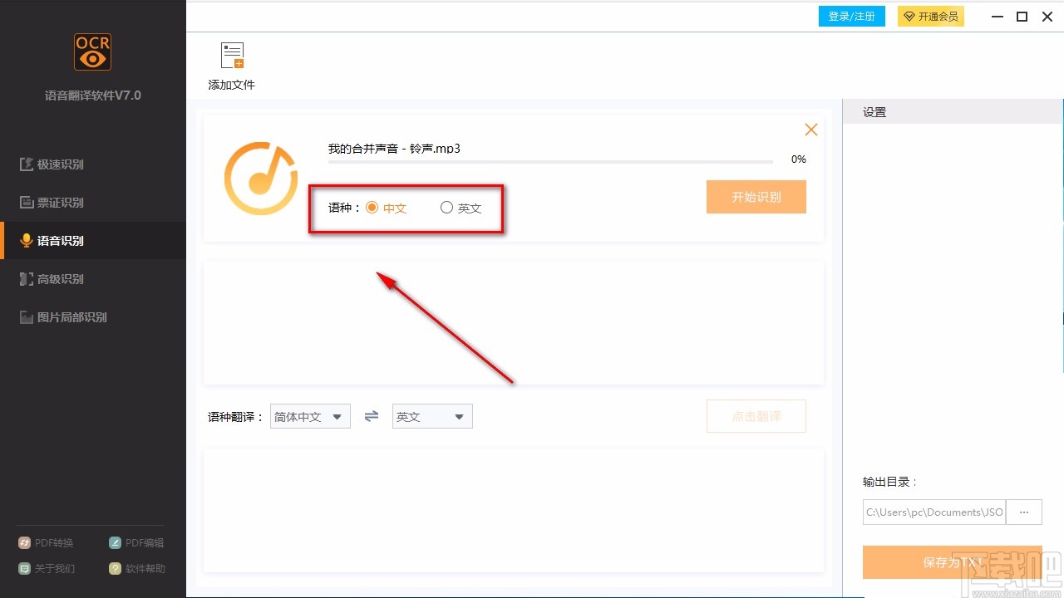Click the 语音识别 microphone icon
Screen dimensions: 1064x598
(26, 240)
